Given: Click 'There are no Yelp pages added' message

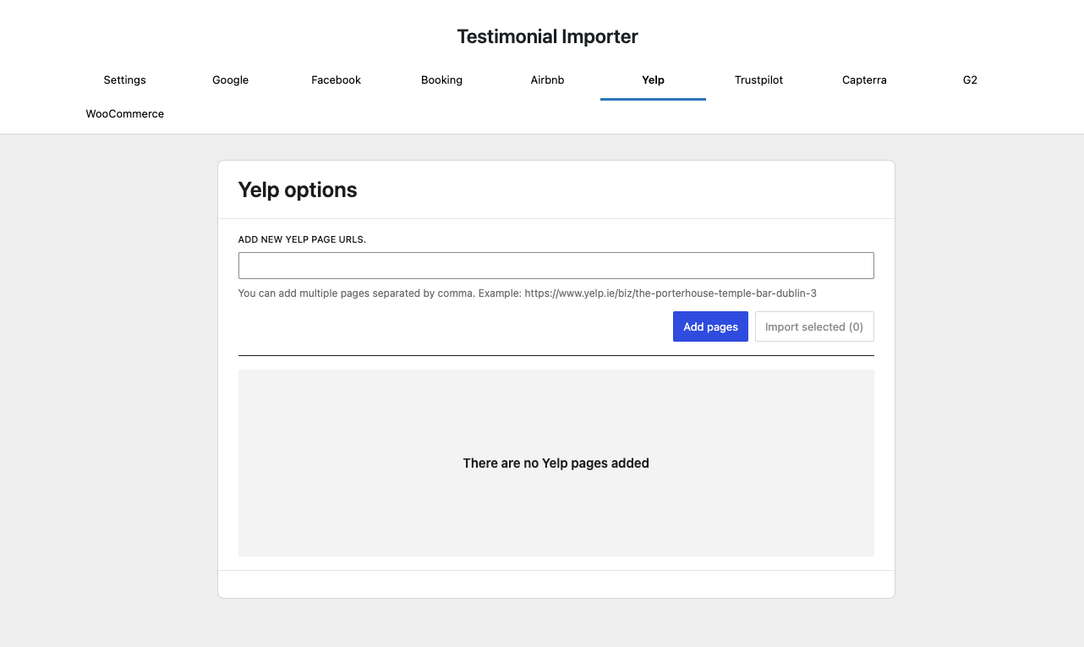Looking at the screenshot, I should click(x=556, y=463).
